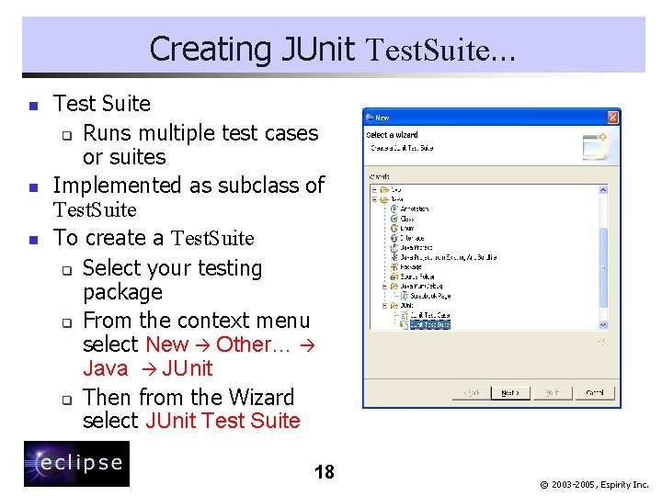This screenshot has width=662, height=496.
Task: Collapse the JUnit tree node
Action: 384,305
